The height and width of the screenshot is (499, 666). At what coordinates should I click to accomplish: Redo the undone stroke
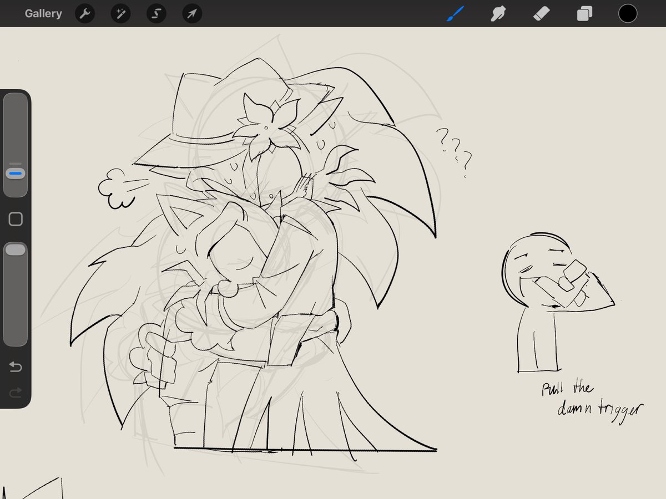click(x=16, y=393)
